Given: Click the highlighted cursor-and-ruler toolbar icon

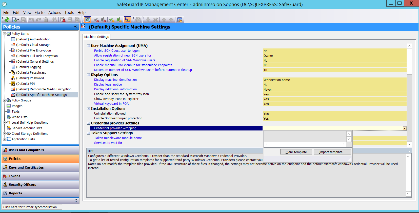Looking at the screenshot, I should 128,20.
